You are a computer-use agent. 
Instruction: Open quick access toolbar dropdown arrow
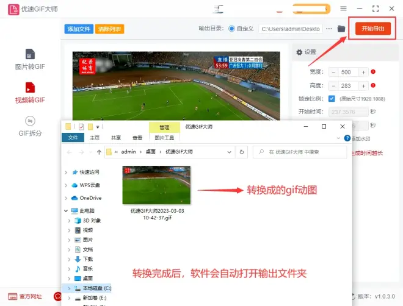pos(98,127)
